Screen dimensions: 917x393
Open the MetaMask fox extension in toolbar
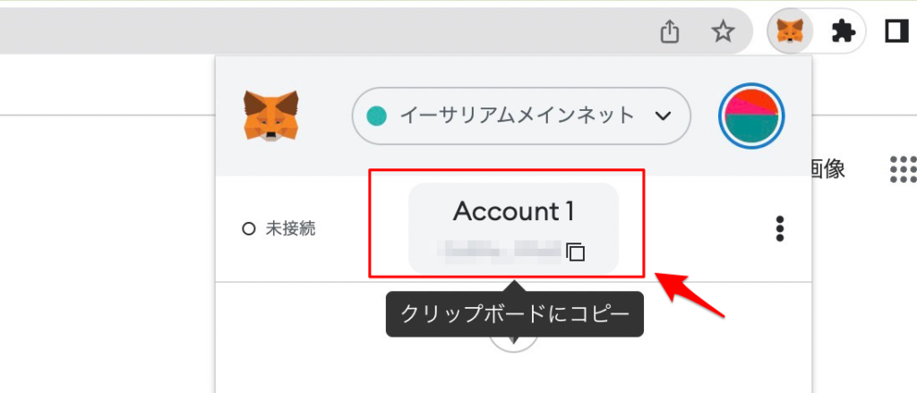790,31
